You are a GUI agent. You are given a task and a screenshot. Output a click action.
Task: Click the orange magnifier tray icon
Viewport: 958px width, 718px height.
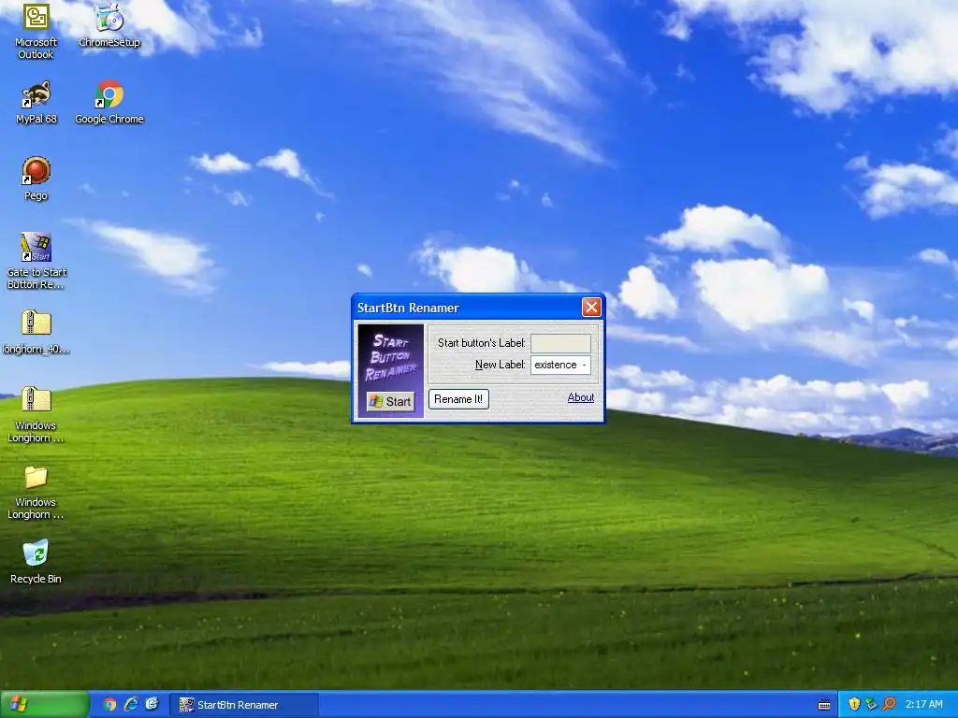coord(889,705)
